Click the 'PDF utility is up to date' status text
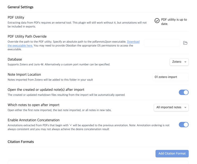 pyautogui.click(x=174, y=22)
